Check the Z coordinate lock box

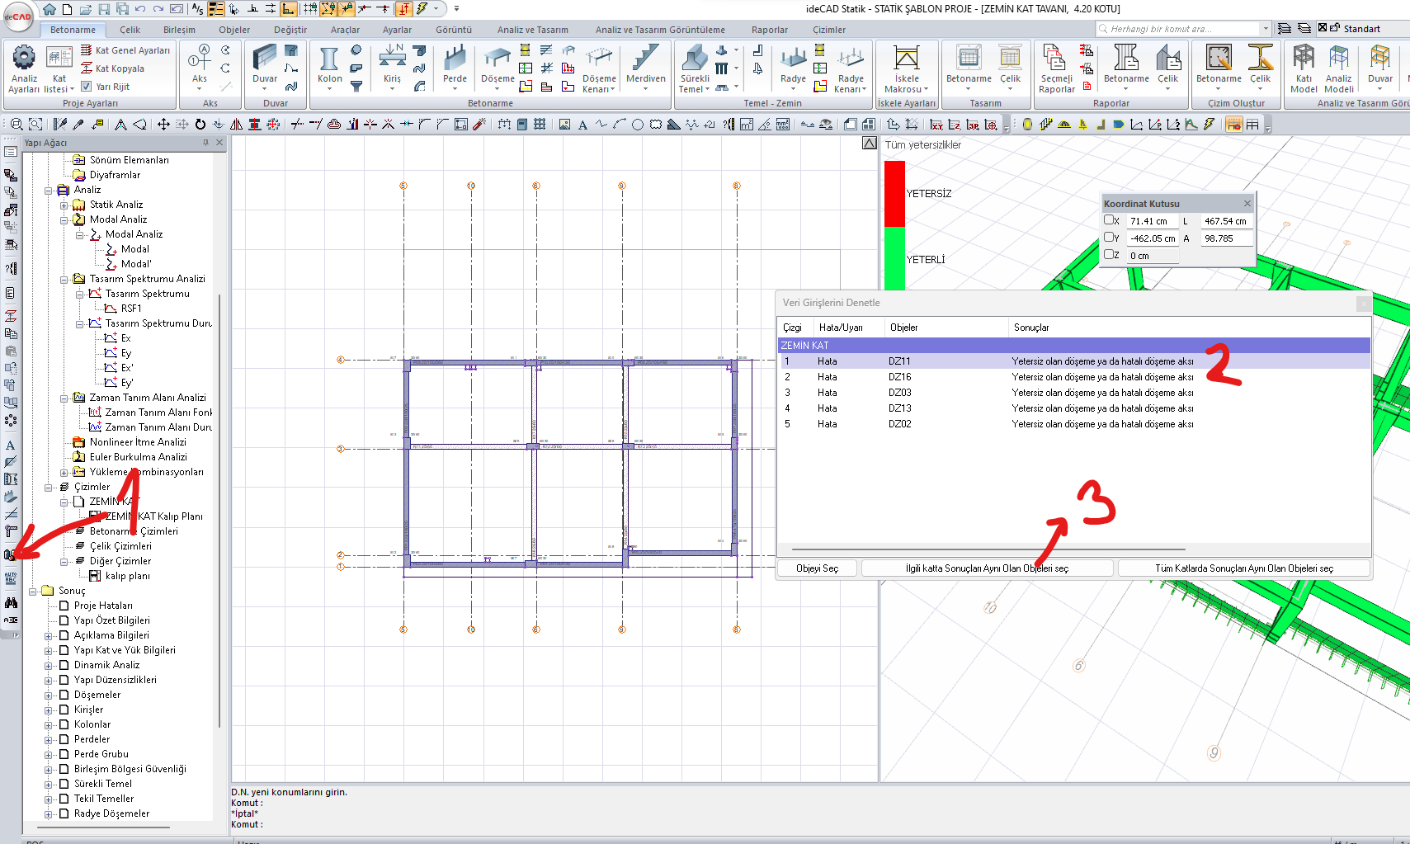[1110, 255]
